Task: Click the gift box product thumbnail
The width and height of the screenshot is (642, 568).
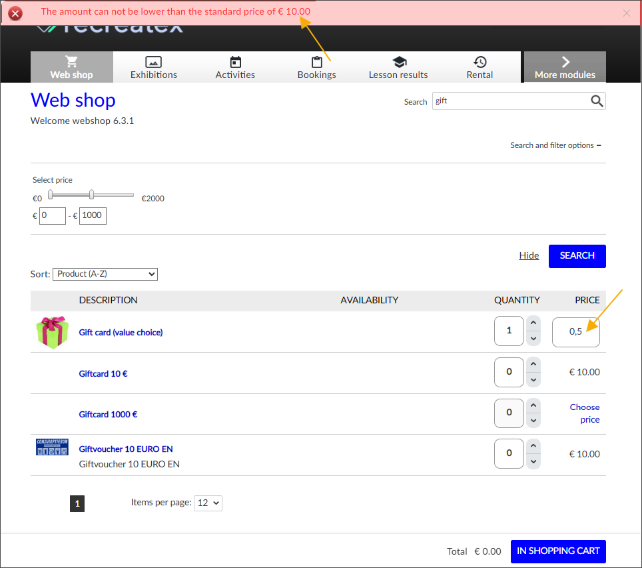Action: click(52, 332)
